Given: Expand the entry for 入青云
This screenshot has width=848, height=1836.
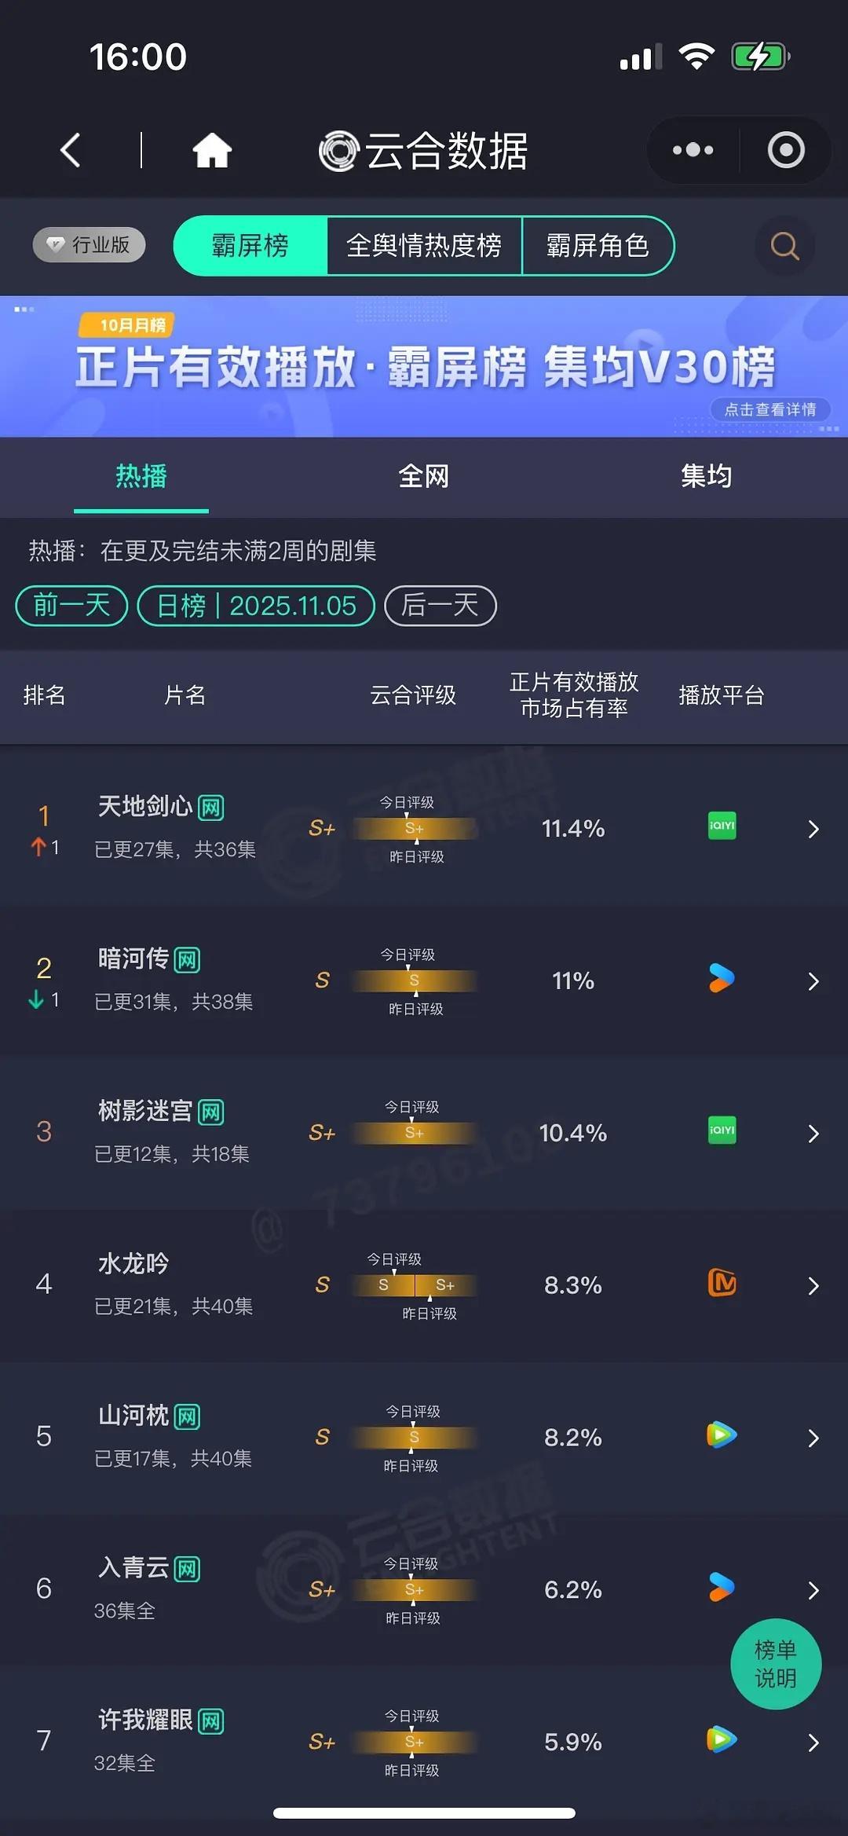Looking at the screenshot, I should pos(813,1590).
